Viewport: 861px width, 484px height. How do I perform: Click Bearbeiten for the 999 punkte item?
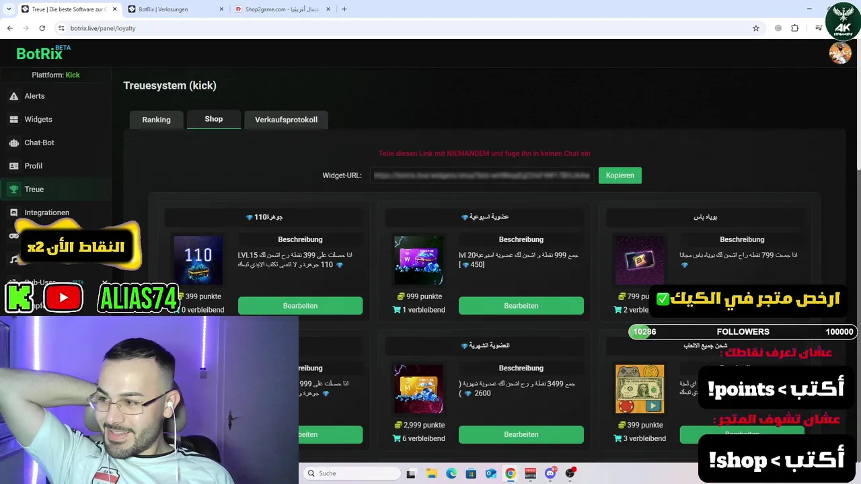click(x=521, y=306)
